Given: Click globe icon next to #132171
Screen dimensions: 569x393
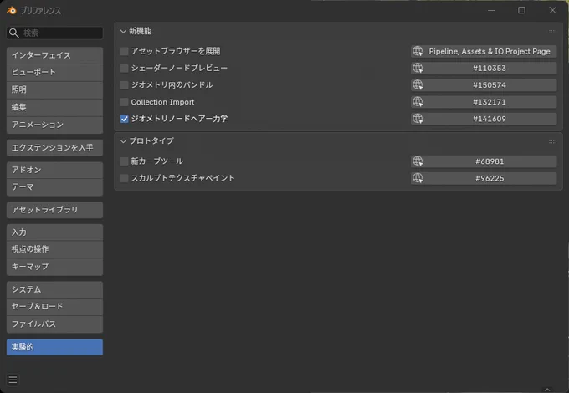Looking at the screenshot, I should tap(418, 101).
